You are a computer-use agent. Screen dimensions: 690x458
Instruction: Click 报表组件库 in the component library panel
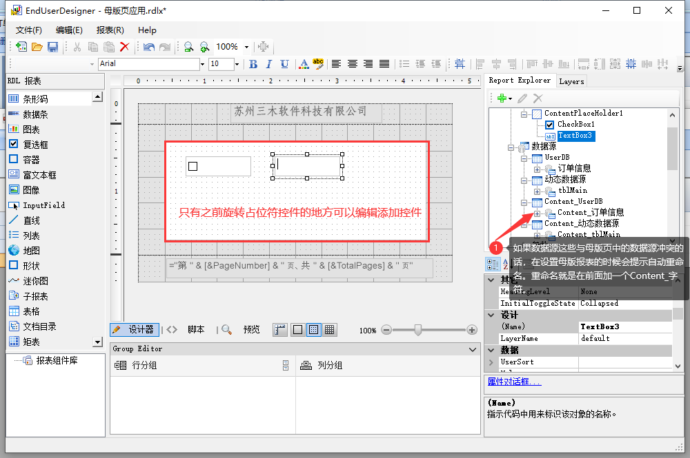click(x=57, y=360)
